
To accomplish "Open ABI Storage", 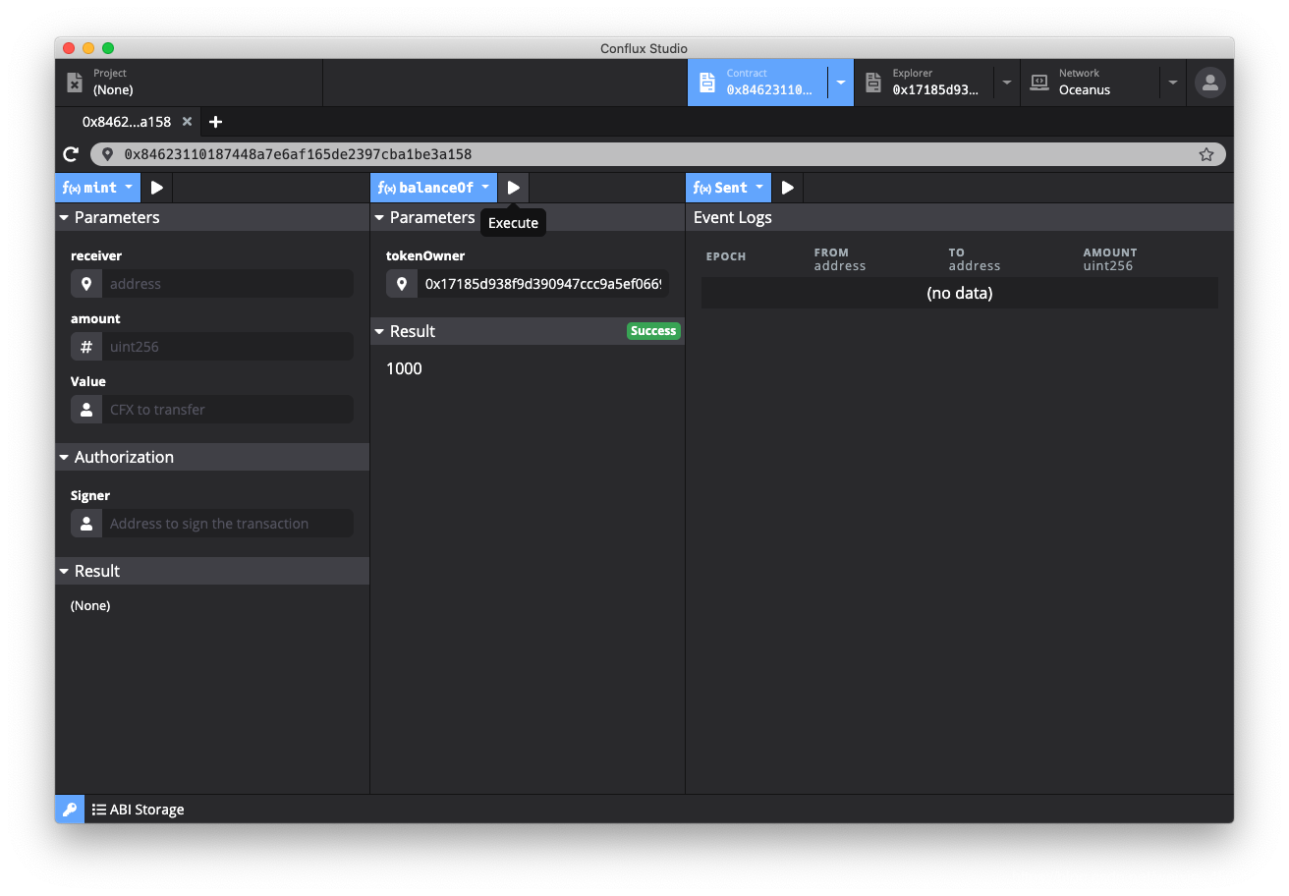I will point(138,810).
